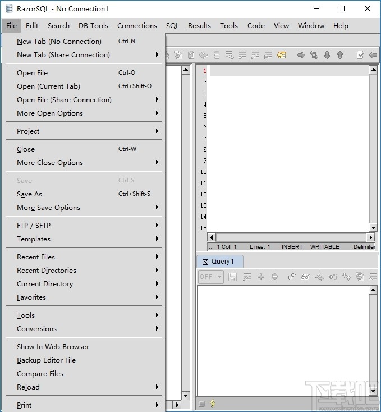Viewport: 381px width, 412px height.
Task: Click the arrow-to-tree icon in results toolbar
Action: (333, 277)
